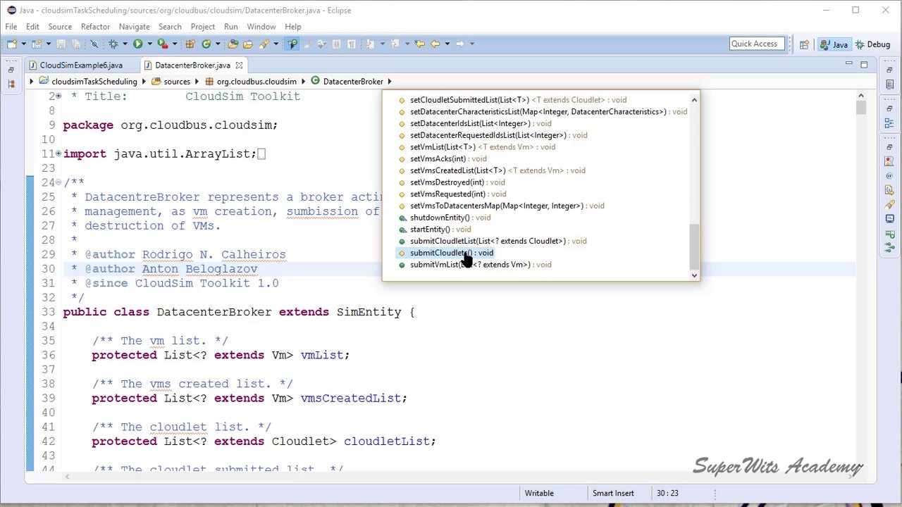Screen dimensions: 902x507
Task: Click Next Annotation toolbar icon
Action: point(369,44)
